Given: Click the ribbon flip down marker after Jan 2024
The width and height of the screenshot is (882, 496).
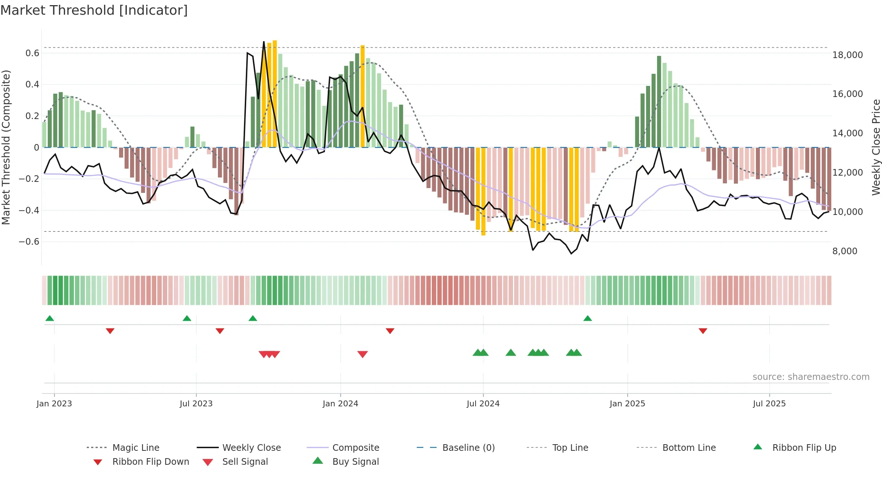Looking at the screenshot, I should click(x=390, y=331).
